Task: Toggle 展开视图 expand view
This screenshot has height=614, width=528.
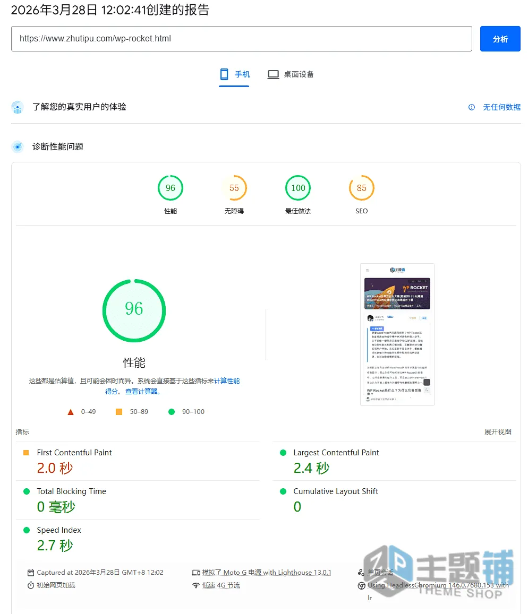Action: pyautogui.click(x=498, y=431)
